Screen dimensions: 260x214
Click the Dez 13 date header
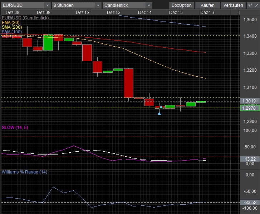point(114,13)
